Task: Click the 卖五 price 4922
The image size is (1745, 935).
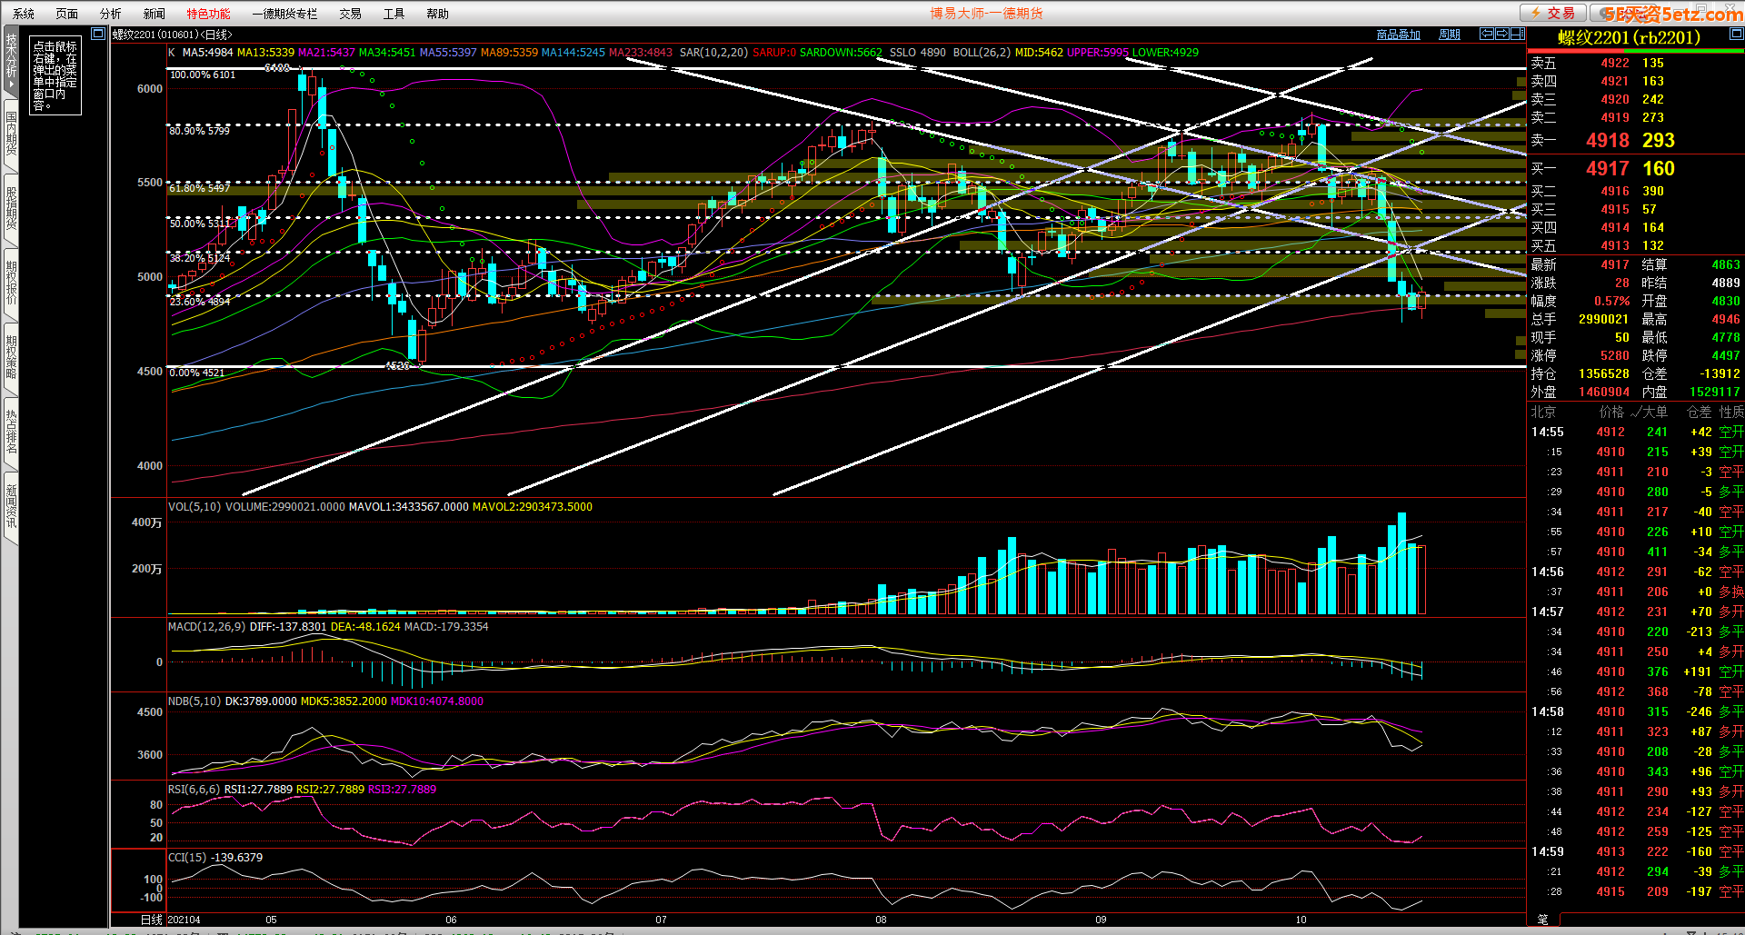Action: tap(1615, 63)
